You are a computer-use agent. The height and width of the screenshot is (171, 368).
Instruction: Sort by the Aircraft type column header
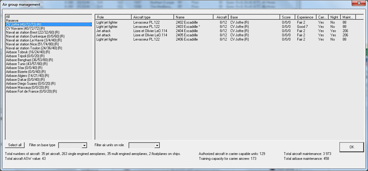152,17
